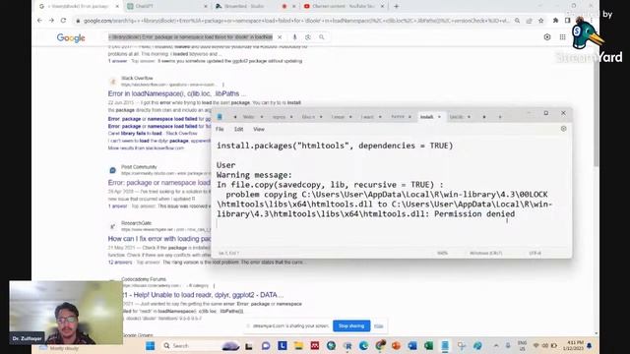
Task: Reload the Google results page
Action: 63,21
